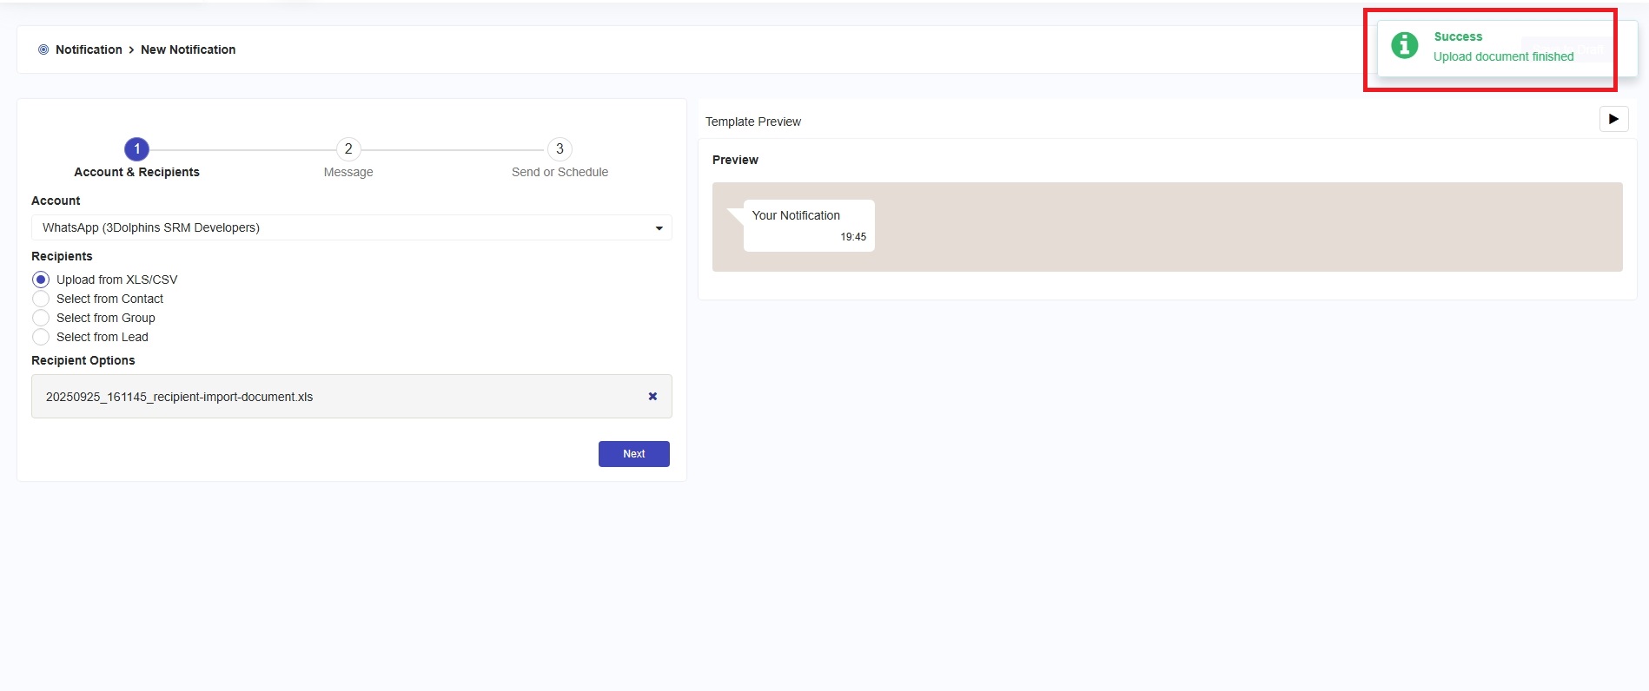Click the Send or Schedule step label

point(560,172)
